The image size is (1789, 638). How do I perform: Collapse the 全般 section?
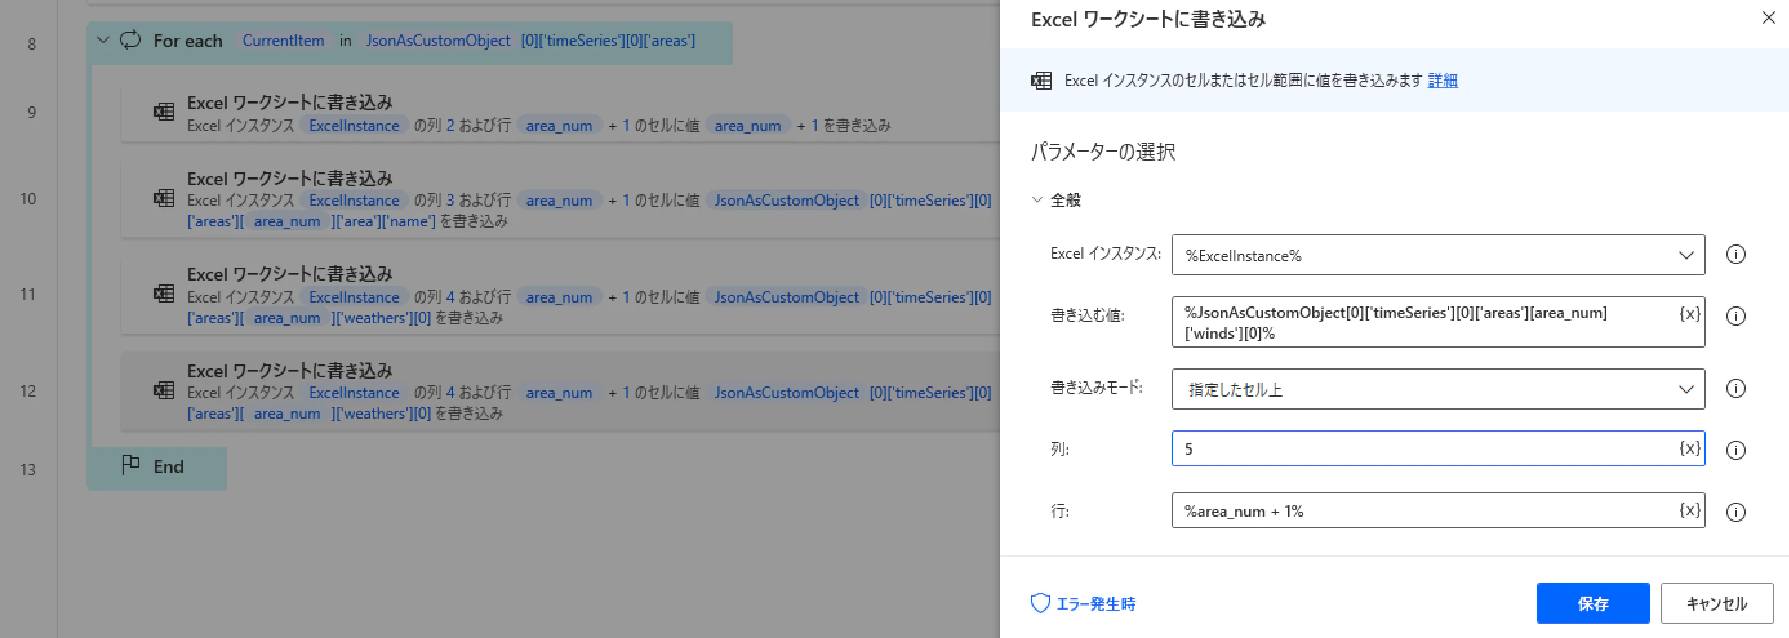click(1037, 200)
